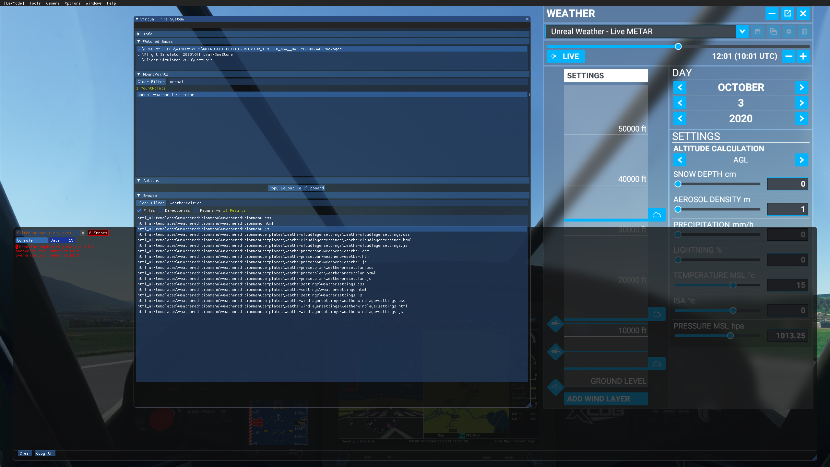Image resolution: width=830 pixels, height=467 pixels.
Task: Select the top wind layer icon
Action: pos(556,324)
